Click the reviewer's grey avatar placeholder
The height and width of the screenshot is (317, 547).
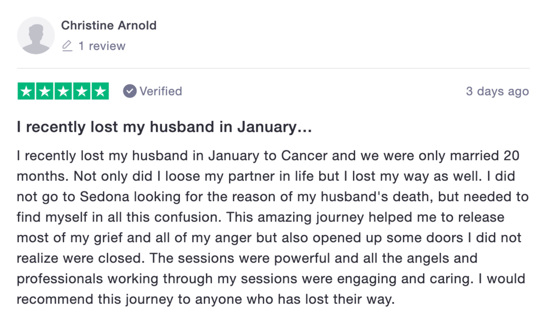click(36, 35)
